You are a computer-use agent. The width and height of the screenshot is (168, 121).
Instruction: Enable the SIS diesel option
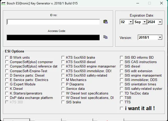122,66
